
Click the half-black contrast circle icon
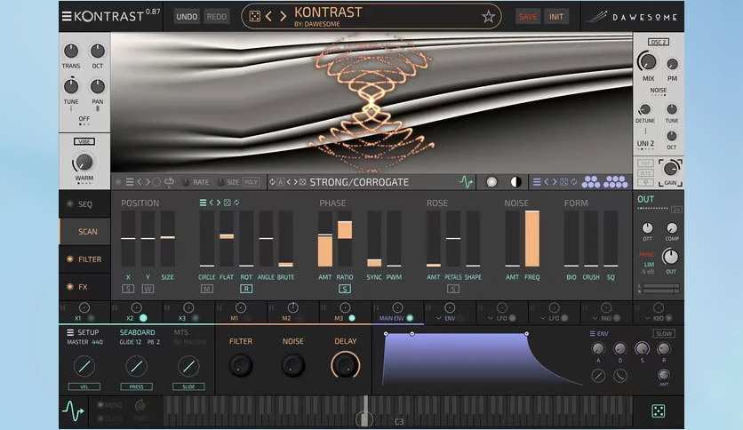[516, 182]
